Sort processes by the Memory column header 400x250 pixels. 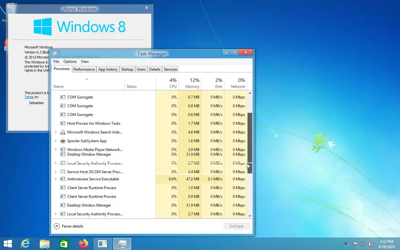pyautogui.click(x=190, y=83)
